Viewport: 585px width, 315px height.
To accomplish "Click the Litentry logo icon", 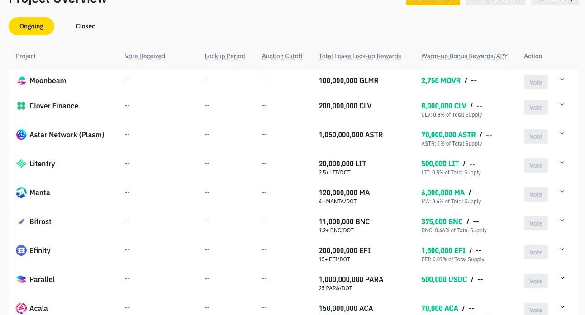I will 21,164.
